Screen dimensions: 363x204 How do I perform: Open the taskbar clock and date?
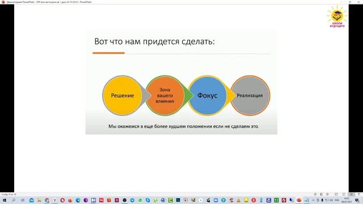click(x=347, y=200)
